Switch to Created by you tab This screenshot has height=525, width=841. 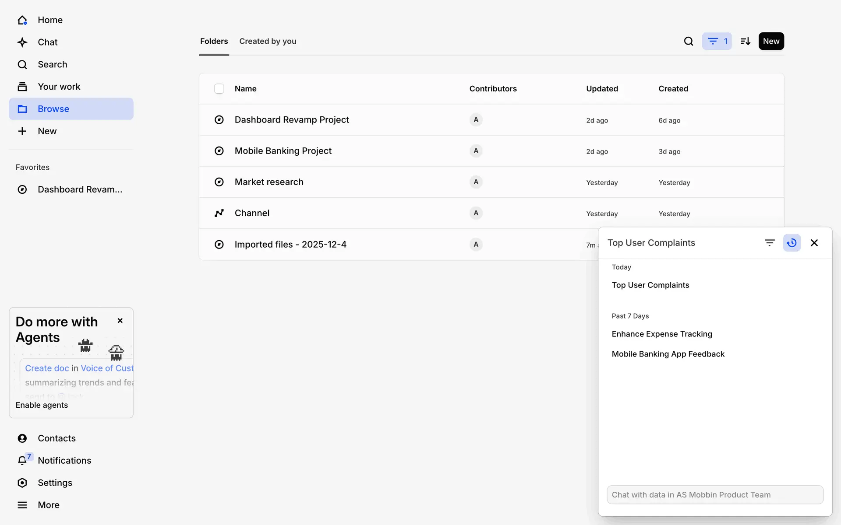click(x=268, y=41)
